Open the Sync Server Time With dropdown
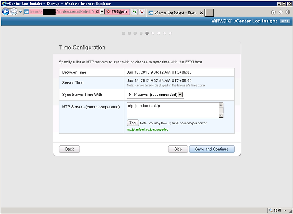Screen dimensions: 293x214 pos(155,95)
